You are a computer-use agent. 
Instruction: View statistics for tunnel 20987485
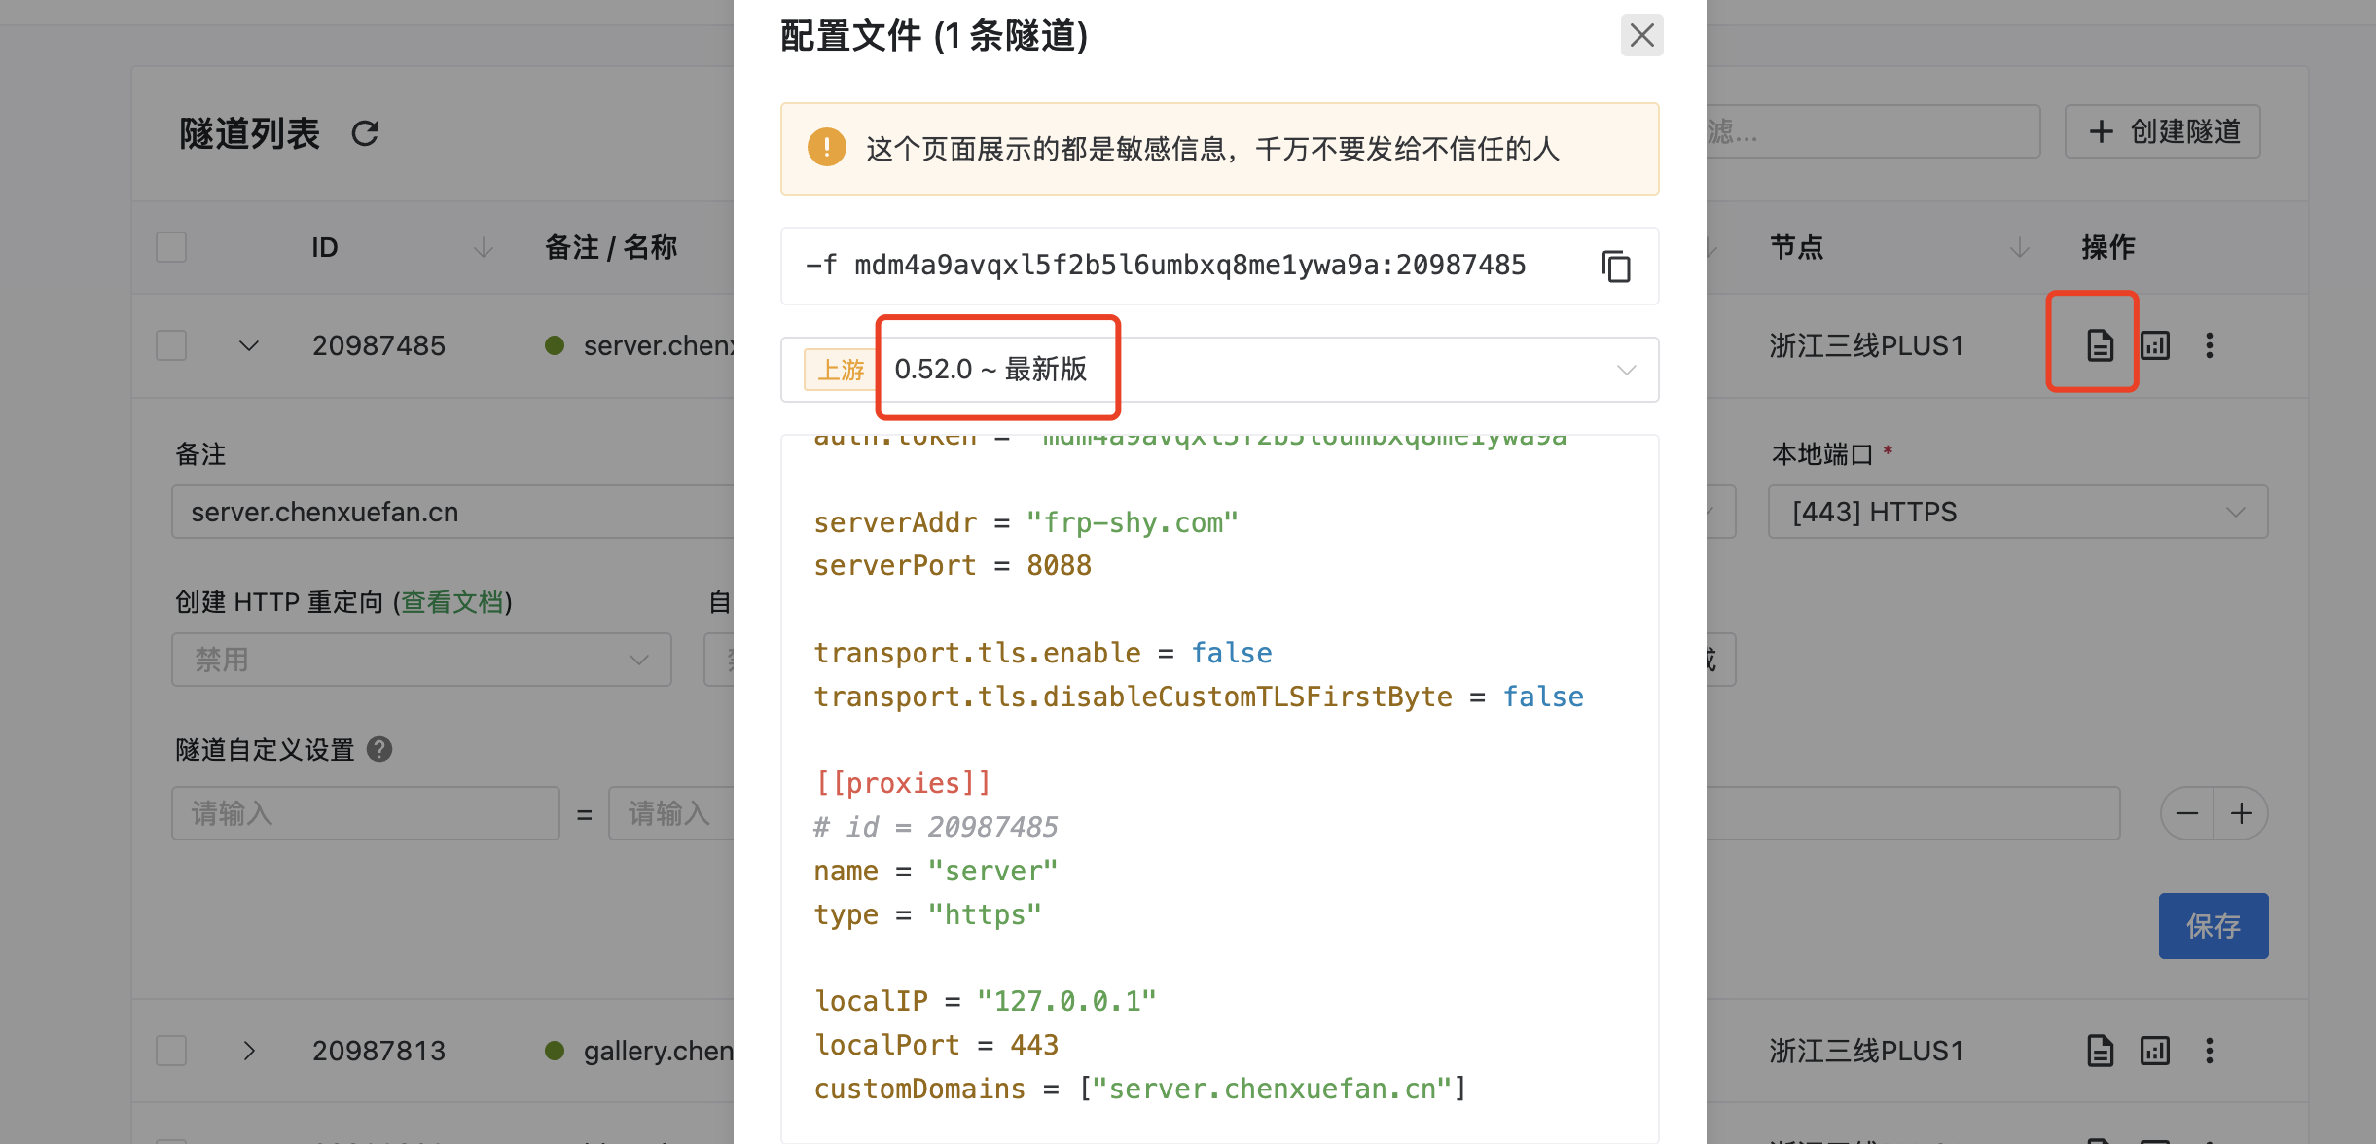pos(2155,345)
